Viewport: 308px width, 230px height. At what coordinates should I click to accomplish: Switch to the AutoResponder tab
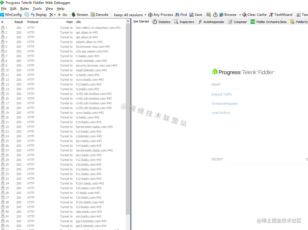point(211,22)
